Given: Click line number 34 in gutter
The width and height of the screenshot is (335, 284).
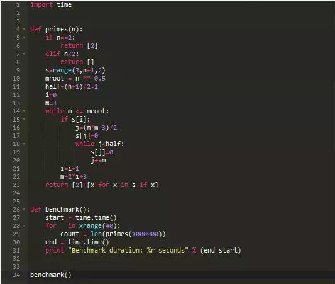Looking at the screenshot, I should point(16,275).
